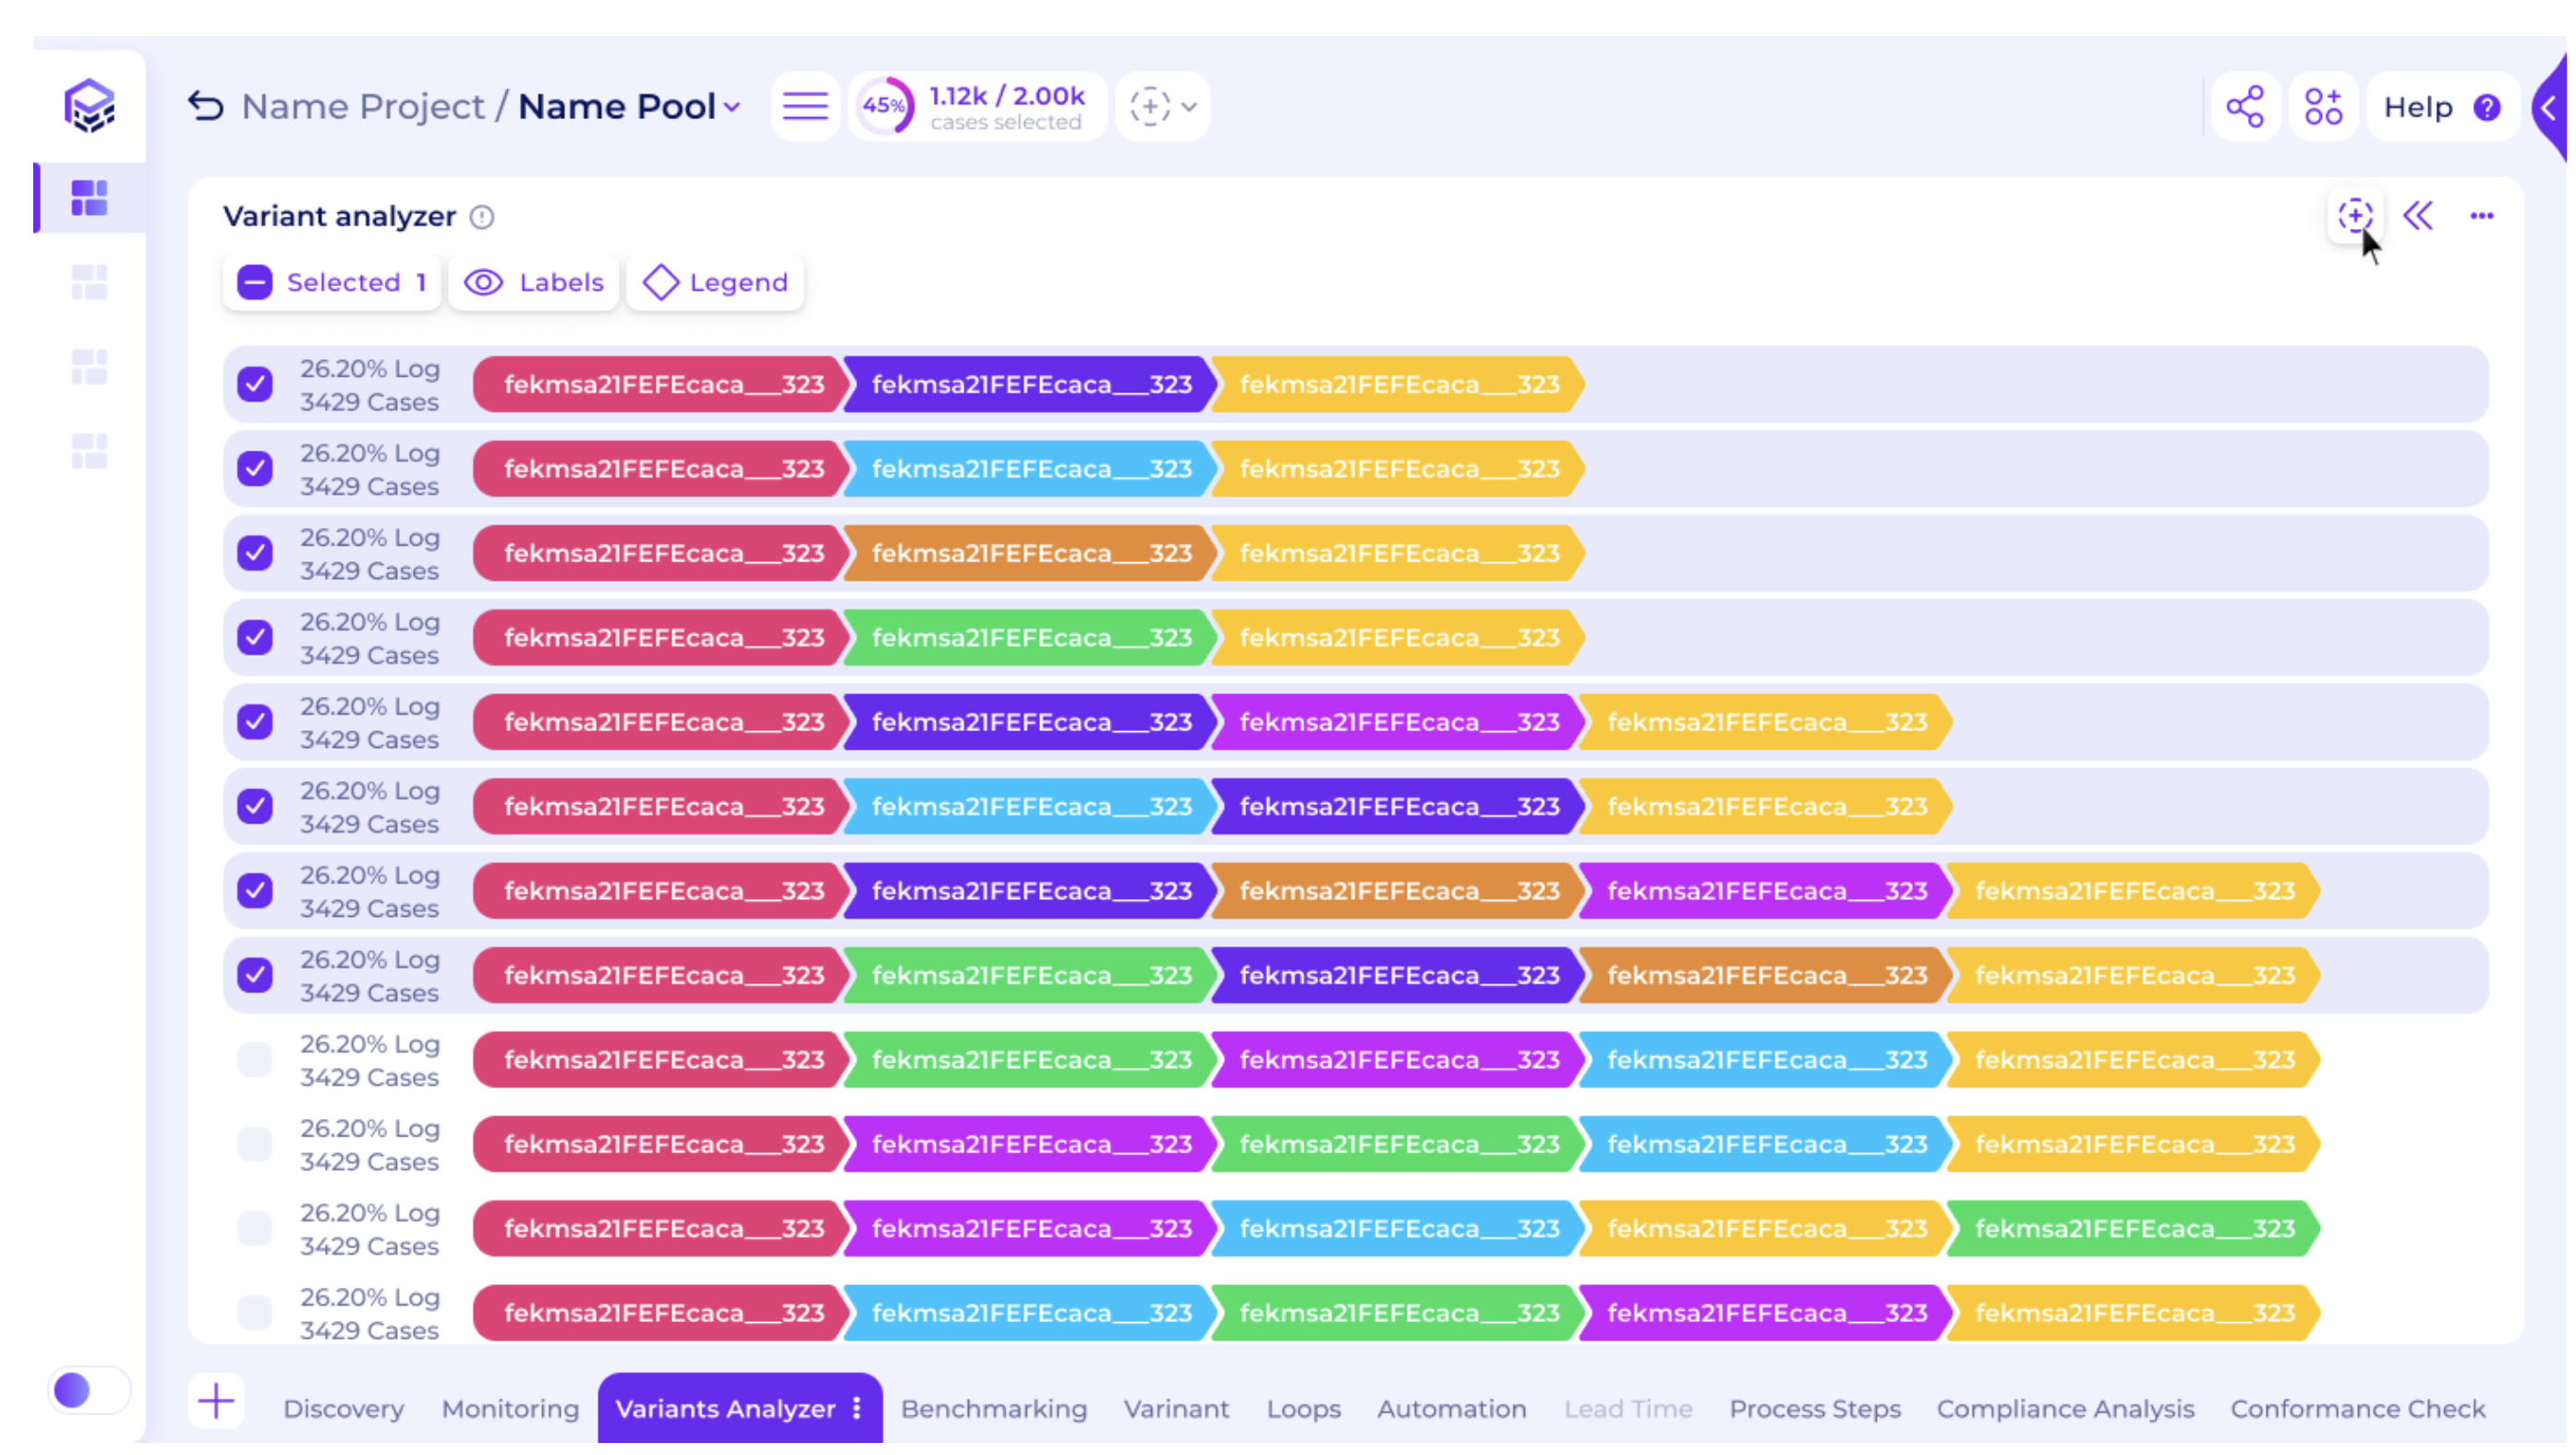Add a new tab with plus button
2576x1455 pixels.
pos(216,1401)
